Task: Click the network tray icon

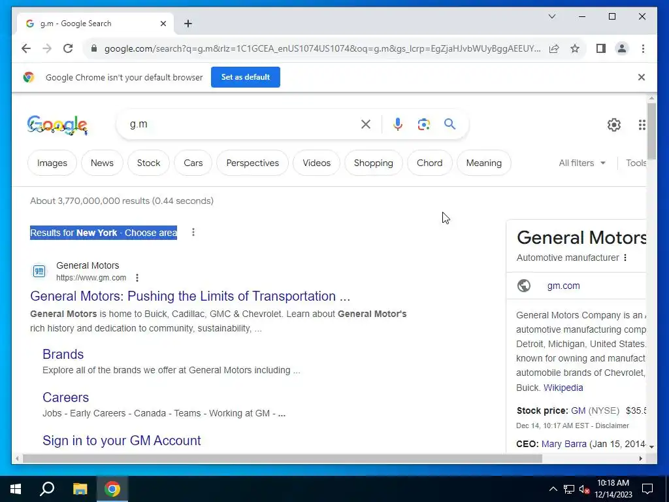Action: pyautogui.click(x=569, y=489)
